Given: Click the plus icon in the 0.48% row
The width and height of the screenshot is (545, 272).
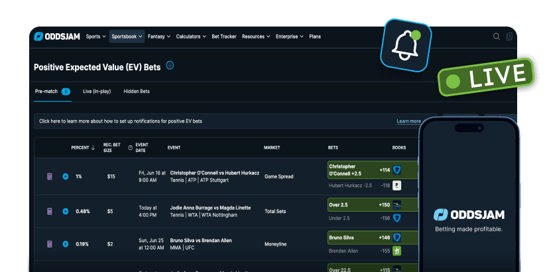Looking at the screenshot, I should (66, 211).
